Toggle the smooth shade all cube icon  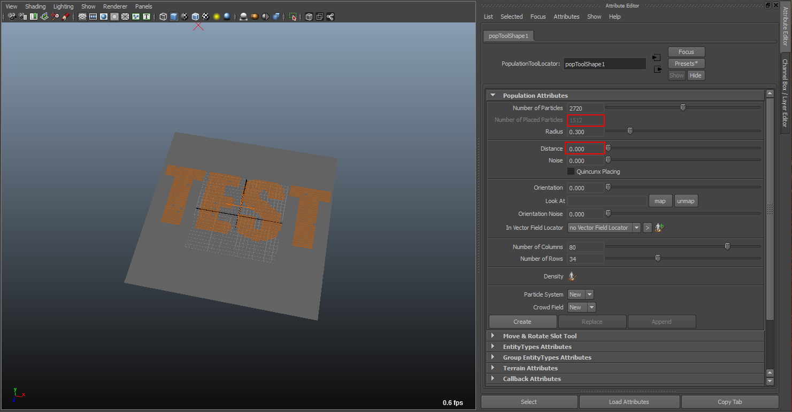click(174, 17)
